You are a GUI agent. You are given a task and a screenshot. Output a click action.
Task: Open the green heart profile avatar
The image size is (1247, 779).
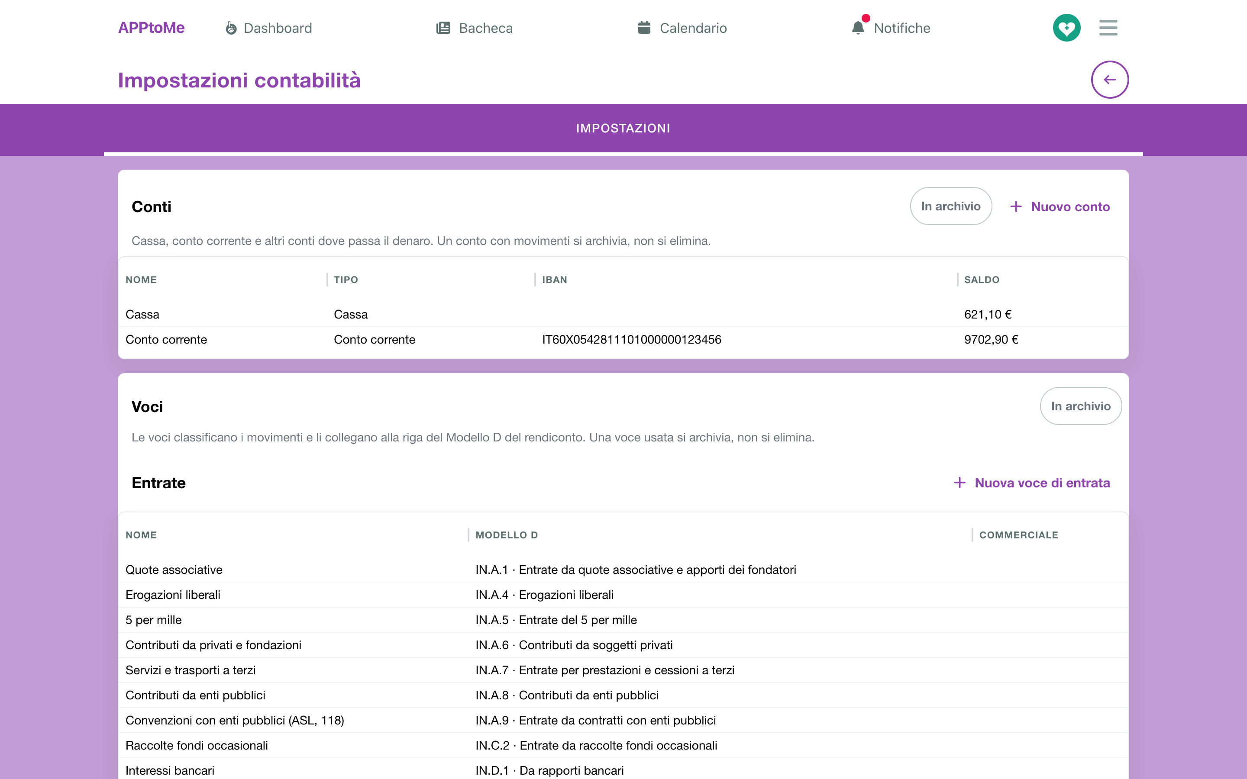point(1066,28)
